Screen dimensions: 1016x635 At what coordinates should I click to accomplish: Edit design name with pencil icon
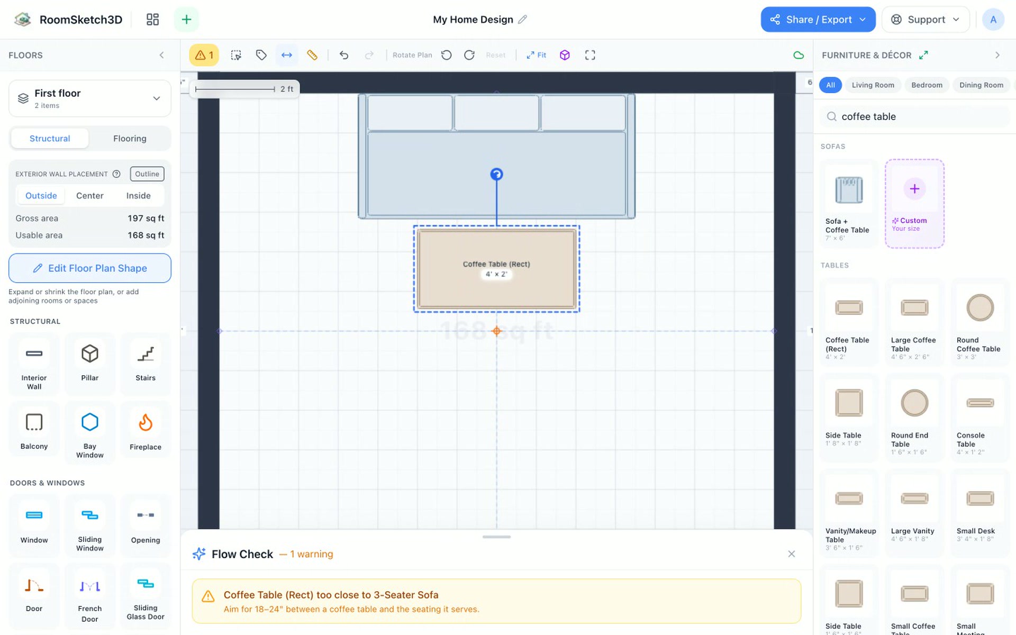pyautogui.click(x=522, y=20)
